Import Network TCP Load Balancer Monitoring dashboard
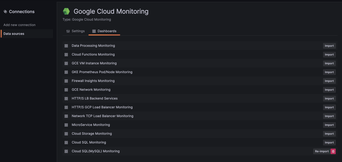342x162 pixels. tap(329, 116)
